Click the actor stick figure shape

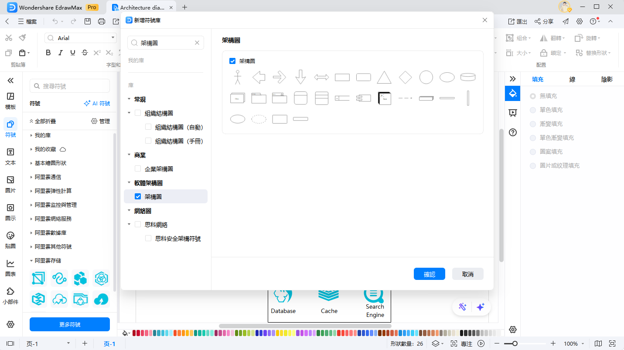237,77
